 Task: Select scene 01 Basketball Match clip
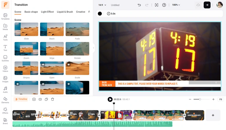[x=24, y=115]
